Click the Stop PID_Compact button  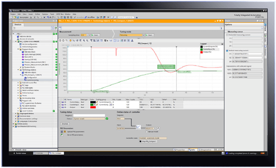[148, 141]
